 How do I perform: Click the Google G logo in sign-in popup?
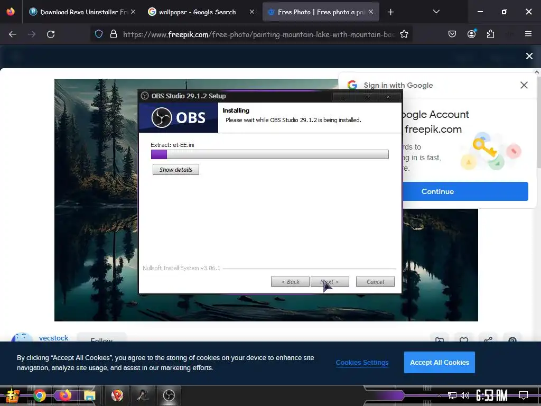(352, 85)
